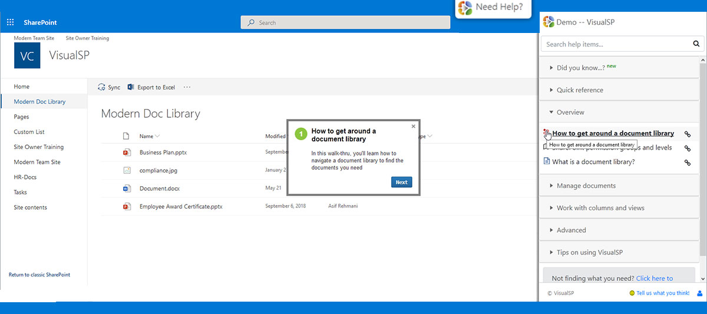707x314 pixels.
Task: Click the smiley feedback icon
Action: [x=632, y=293]
